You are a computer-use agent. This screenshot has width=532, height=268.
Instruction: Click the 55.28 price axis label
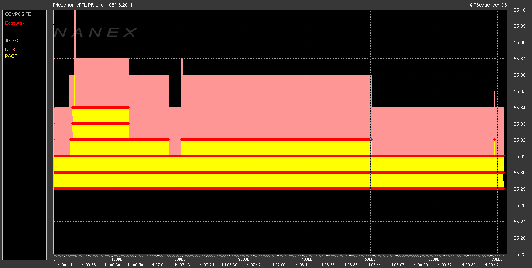pyautogui.click(x=519, y=205)
